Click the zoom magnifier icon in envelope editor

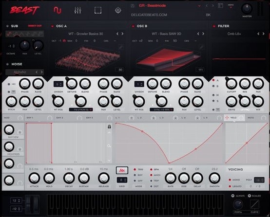click(x=109, y=146)
